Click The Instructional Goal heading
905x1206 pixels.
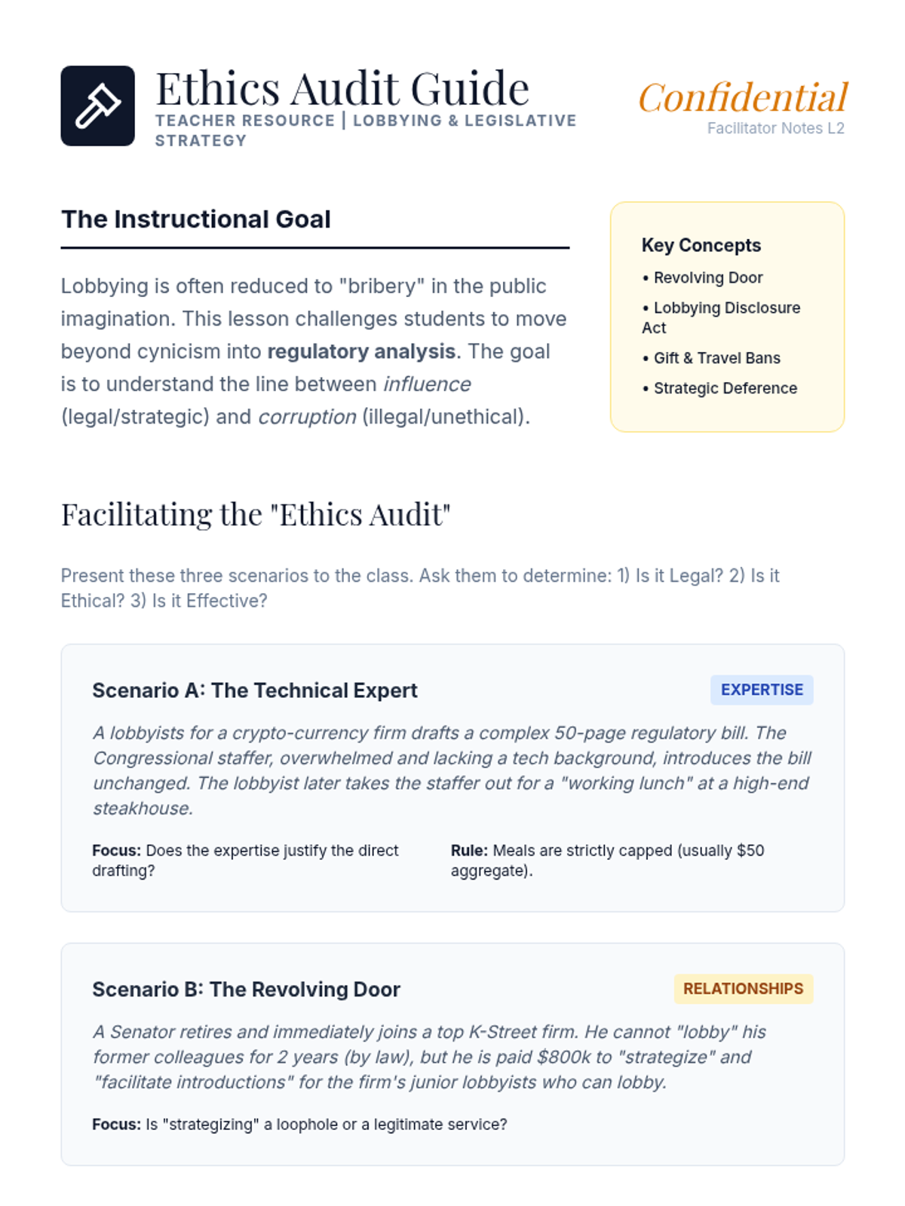[x=196, y=219]
